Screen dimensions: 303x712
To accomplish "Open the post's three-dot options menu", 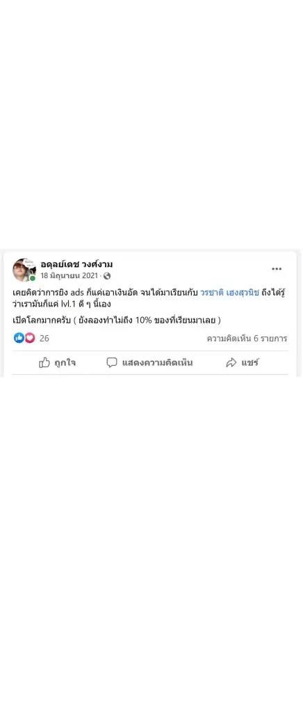I will [277, 269].
